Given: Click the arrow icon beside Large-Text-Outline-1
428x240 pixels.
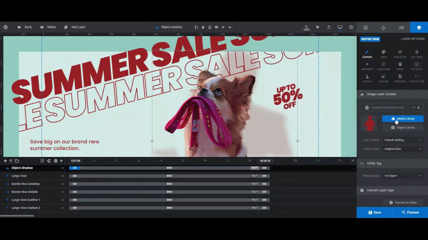Looking at the screenshot, I should click(x=62, y=200).
